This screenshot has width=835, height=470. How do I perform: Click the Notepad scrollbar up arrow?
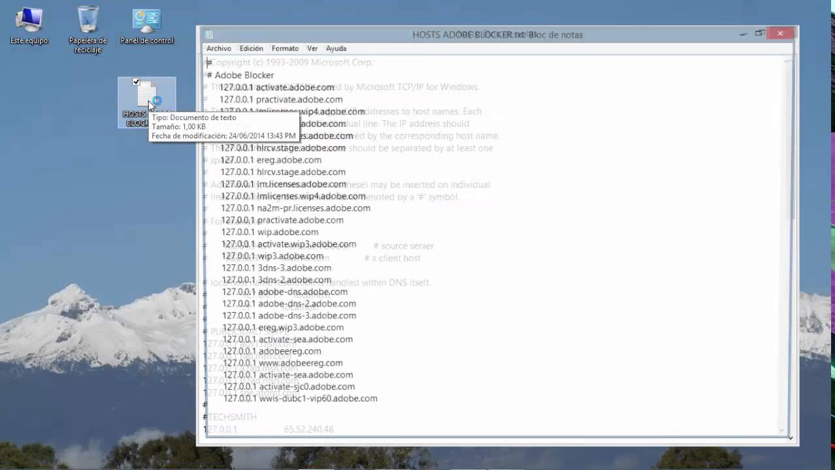[x=787, y=61]
